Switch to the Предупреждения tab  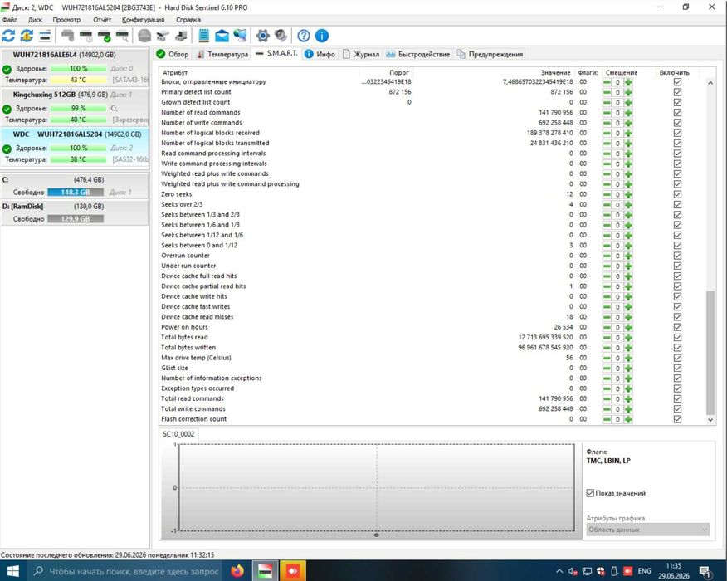490,54
